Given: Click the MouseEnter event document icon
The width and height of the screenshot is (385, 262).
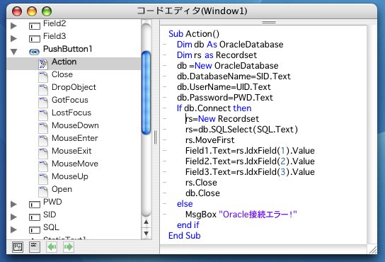Looking at the screenshot, I should 43,141.
